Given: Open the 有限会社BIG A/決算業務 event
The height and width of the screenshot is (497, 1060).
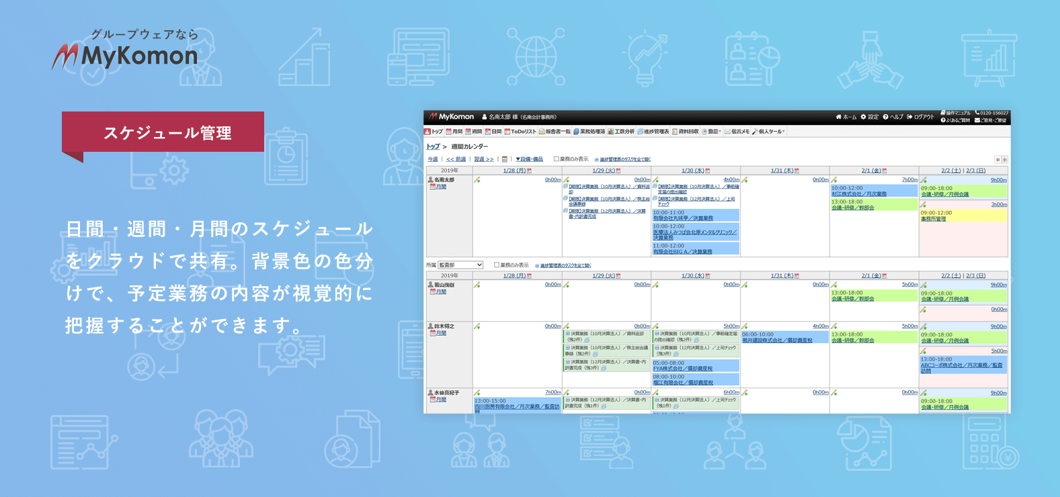Looking at the screenshot, I should pyautogui.click(x=683, y=252).
